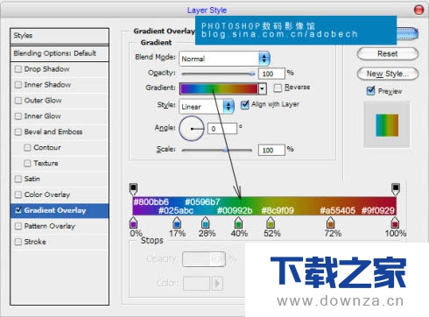This screenshot has height=317, width=429.
Task: Select the blue color stop at 17%
Action: [177, 222]
